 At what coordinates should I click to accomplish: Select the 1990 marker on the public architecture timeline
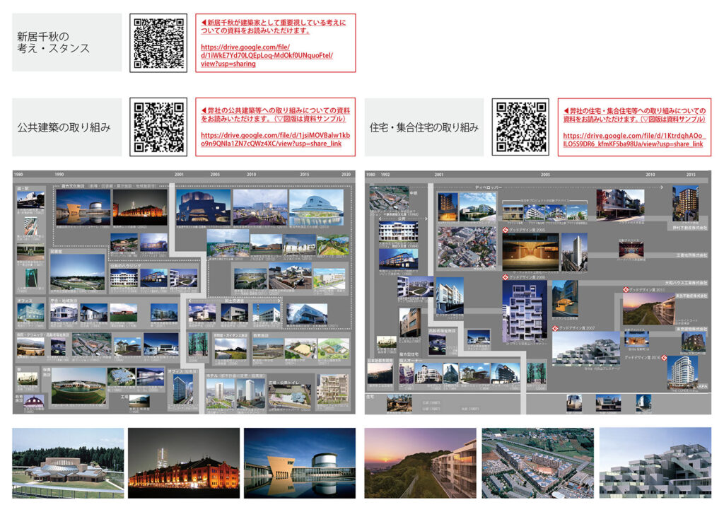click(x=59, y=175)
